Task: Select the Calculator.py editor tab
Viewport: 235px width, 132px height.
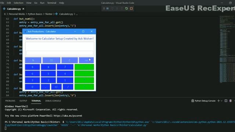Action: click(x=14, y=9)
